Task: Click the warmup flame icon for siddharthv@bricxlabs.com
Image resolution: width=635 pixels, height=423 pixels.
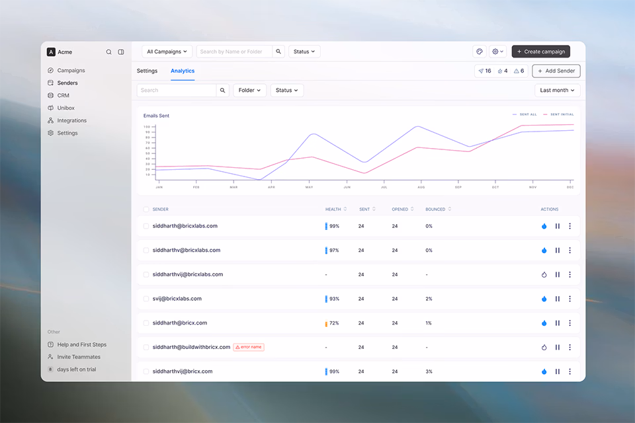Action: click(544, 250)
